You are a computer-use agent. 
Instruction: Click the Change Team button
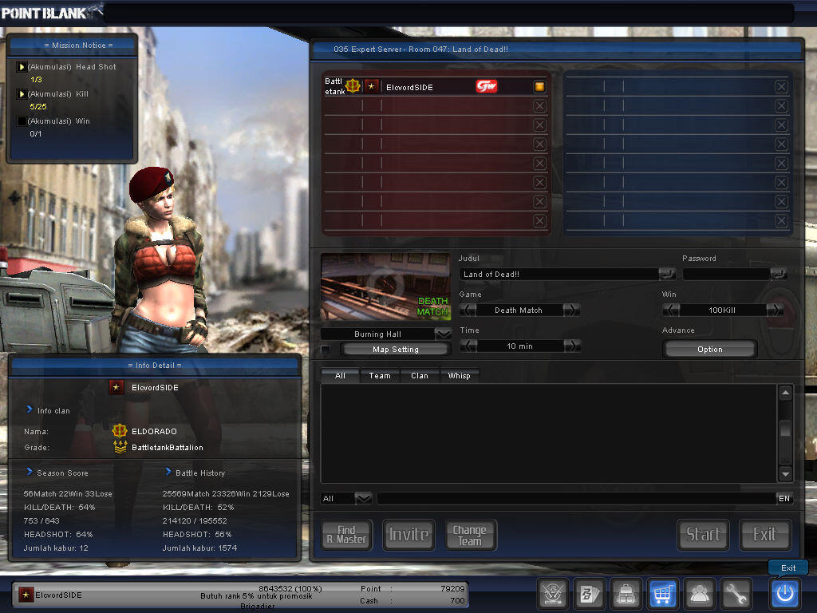470,534
